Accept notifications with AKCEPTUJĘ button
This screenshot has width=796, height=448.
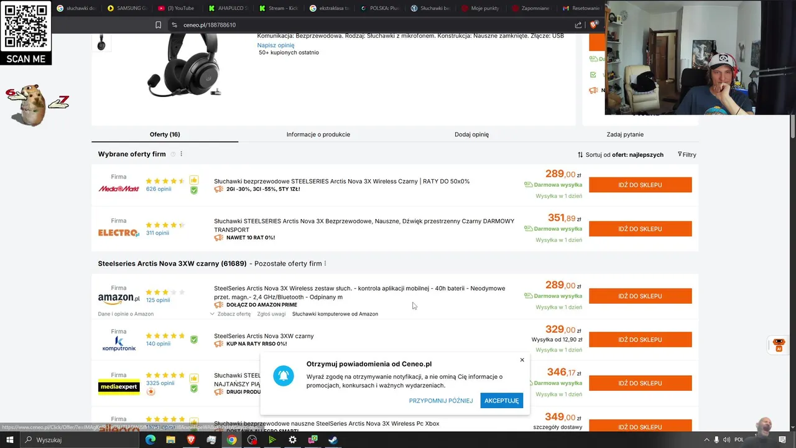click(501, 401)
